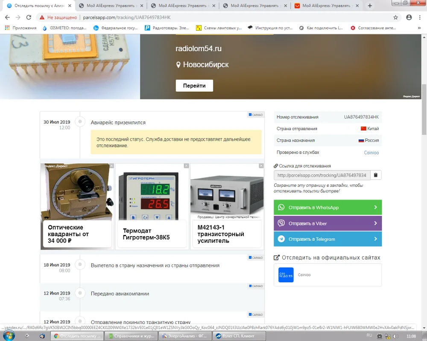This screenshot has height=341, width=427.
Task: Click the Передано авиакомпании status
Action: click(x=120, y=294)
